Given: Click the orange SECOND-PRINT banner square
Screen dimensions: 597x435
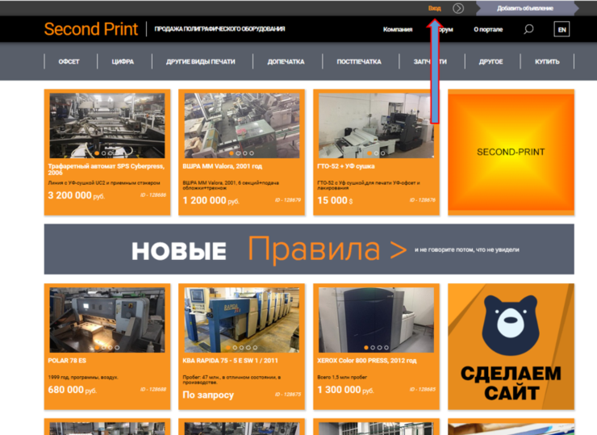Looking at the screenshot, I should 511,152.
